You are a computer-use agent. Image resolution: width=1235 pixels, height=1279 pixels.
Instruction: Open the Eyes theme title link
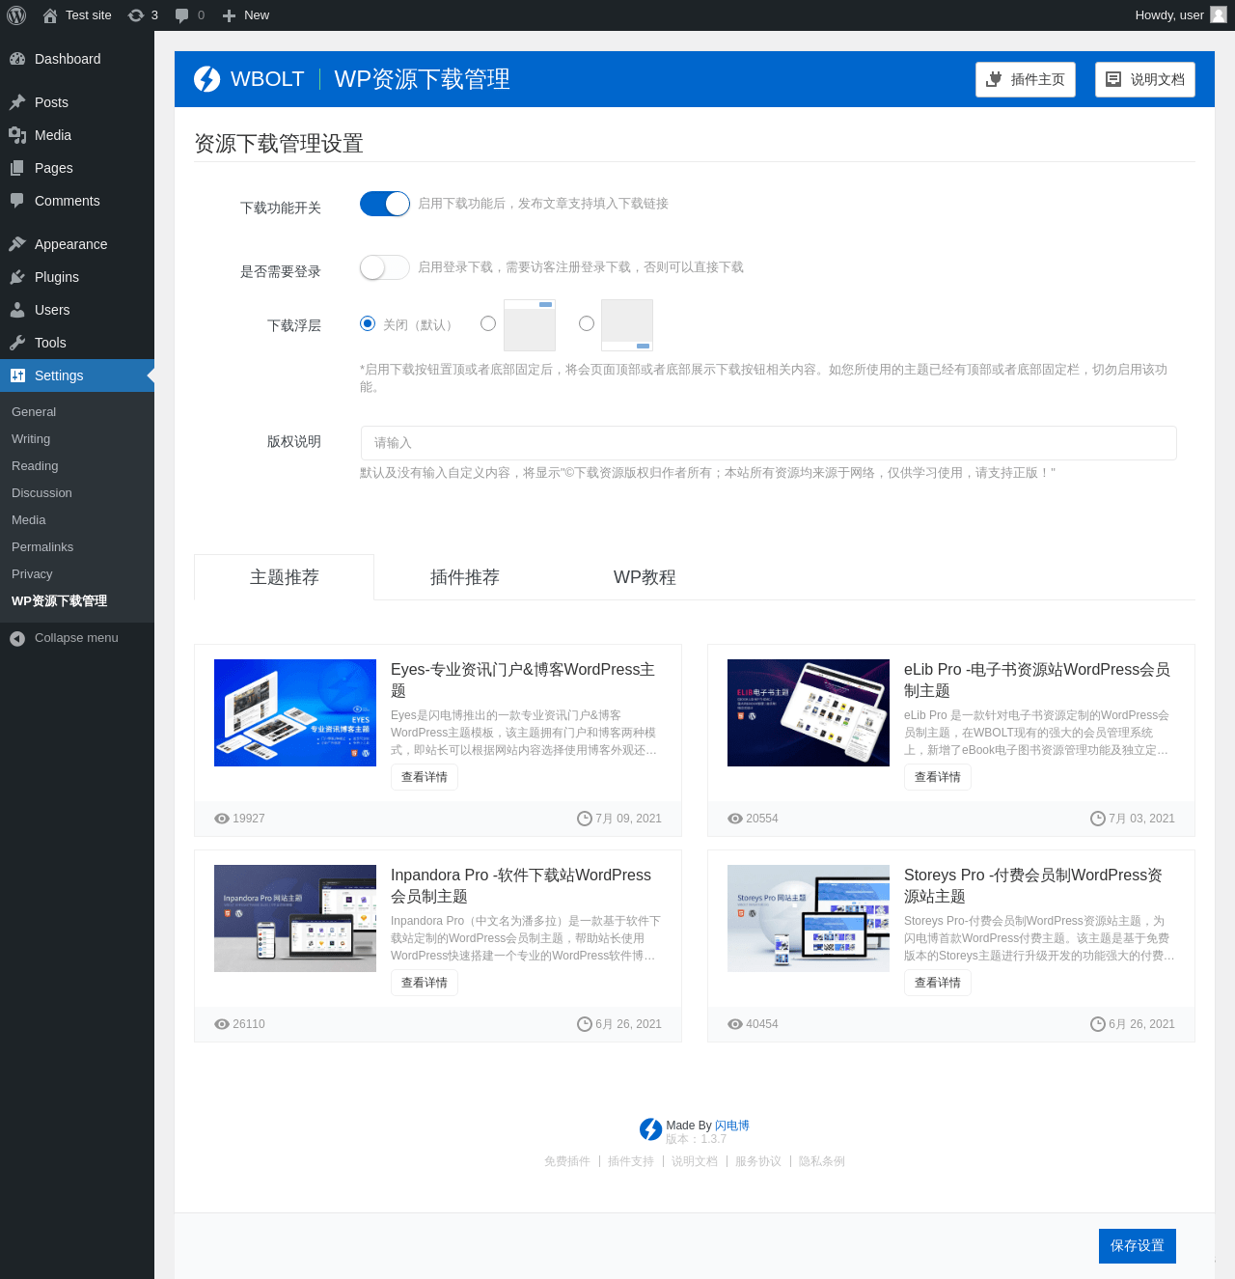pos(523,680)
